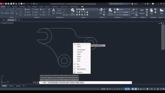Click the Mirror tool
The height and width of the screenshot is (93, 165).
35,12
